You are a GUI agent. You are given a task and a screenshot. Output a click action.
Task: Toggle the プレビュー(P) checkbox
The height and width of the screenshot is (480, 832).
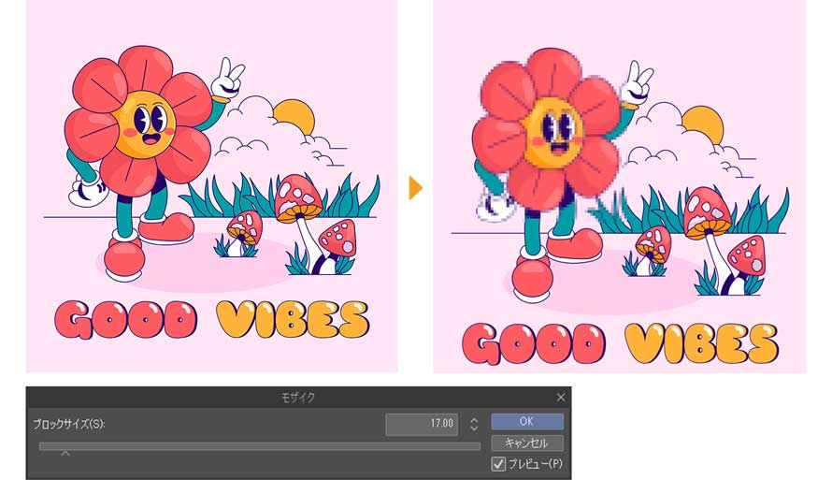(498, 464)
